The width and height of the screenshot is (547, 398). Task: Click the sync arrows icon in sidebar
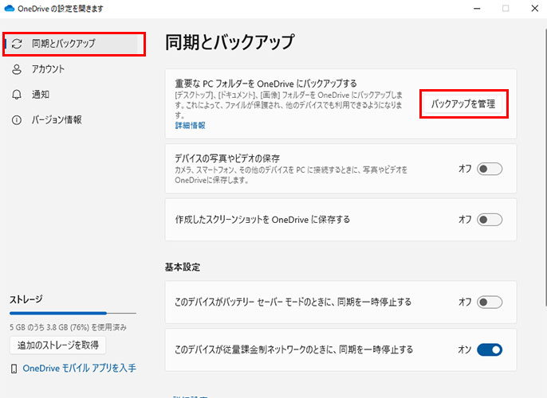tap(17, 44)
